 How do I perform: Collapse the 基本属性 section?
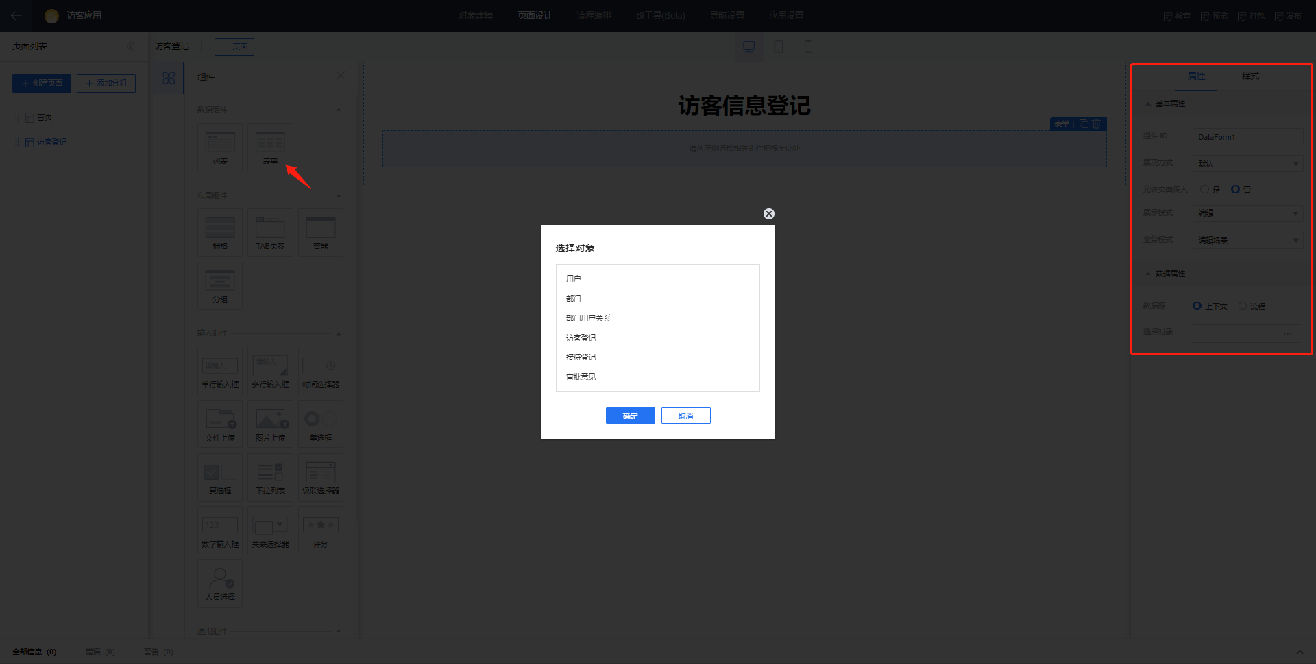tap(1149, 104)
